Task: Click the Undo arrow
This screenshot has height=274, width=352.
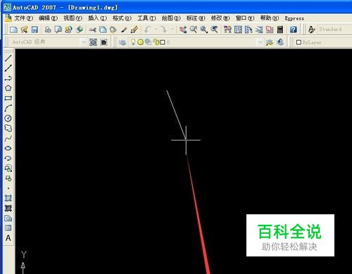Action: coord(148,30)
